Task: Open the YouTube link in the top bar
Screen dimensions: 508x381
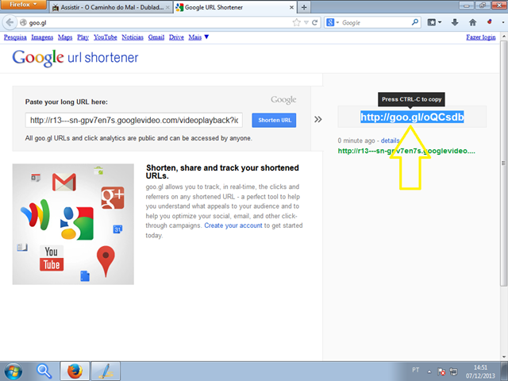Action: coord(106,37)
